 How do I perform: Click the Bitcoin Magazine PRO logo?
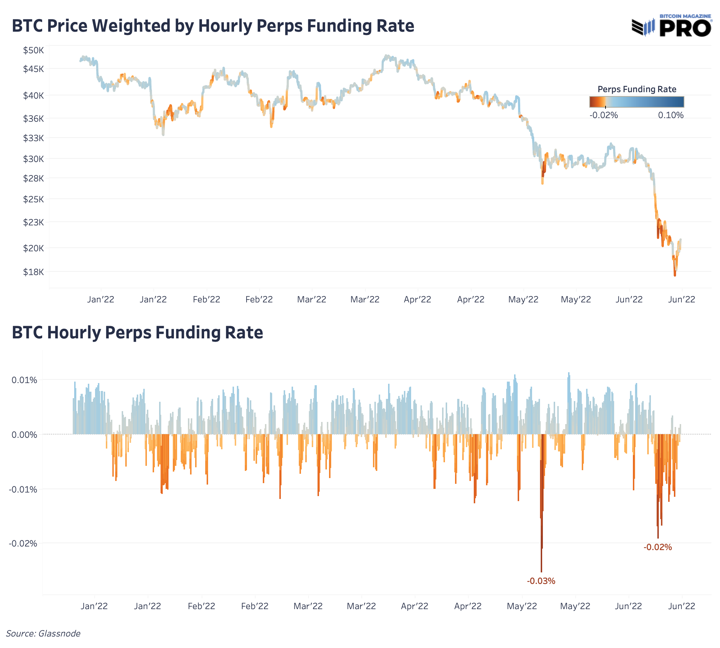pos(672,26)
